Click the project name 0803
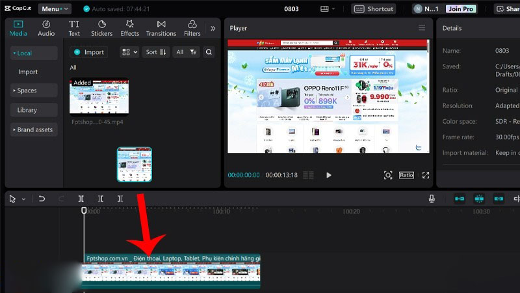This screenshot has width=520, height=293. tap(291, 9)
